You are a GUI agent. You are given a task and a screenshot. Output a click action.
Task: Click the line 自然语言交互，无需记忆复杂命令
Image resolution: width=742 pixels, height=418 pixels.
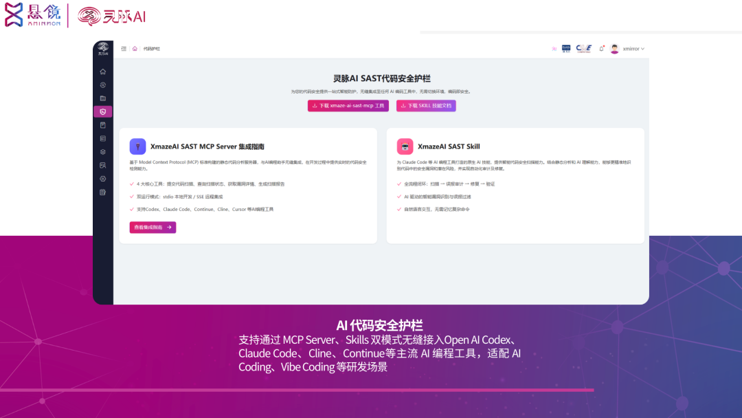pos(437,209)
